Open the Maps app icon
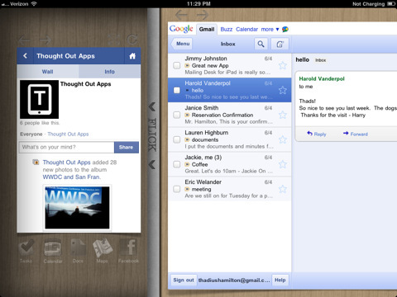The image size is (397, 297). [103, 251]
